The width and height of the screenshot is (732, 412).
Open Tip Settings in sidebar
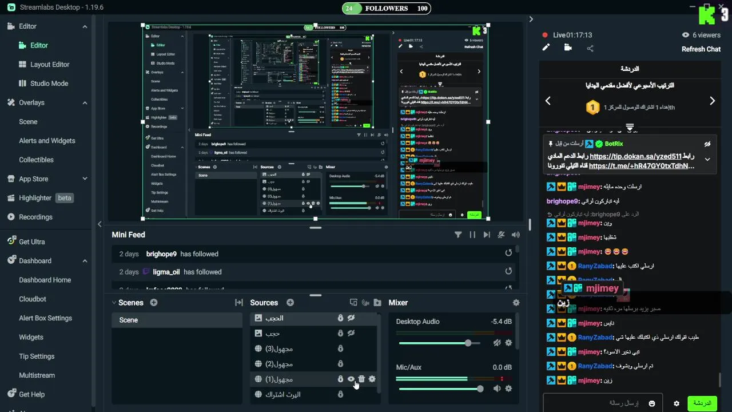[x=37, y=356]
